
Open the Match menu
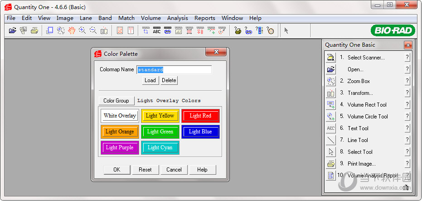(126, 18)
